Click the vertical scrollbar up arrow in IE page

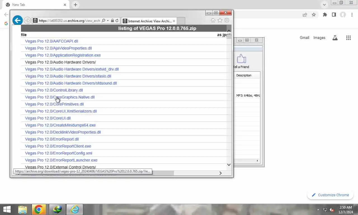tap(229, 31)
